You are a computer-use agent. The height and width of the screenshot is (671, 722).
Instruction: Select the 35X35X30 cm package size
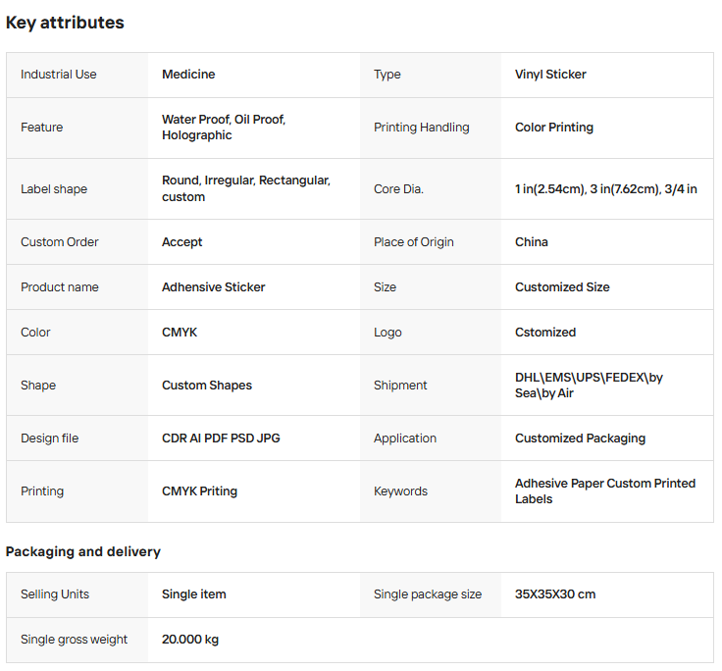click(x=555, y=594)
